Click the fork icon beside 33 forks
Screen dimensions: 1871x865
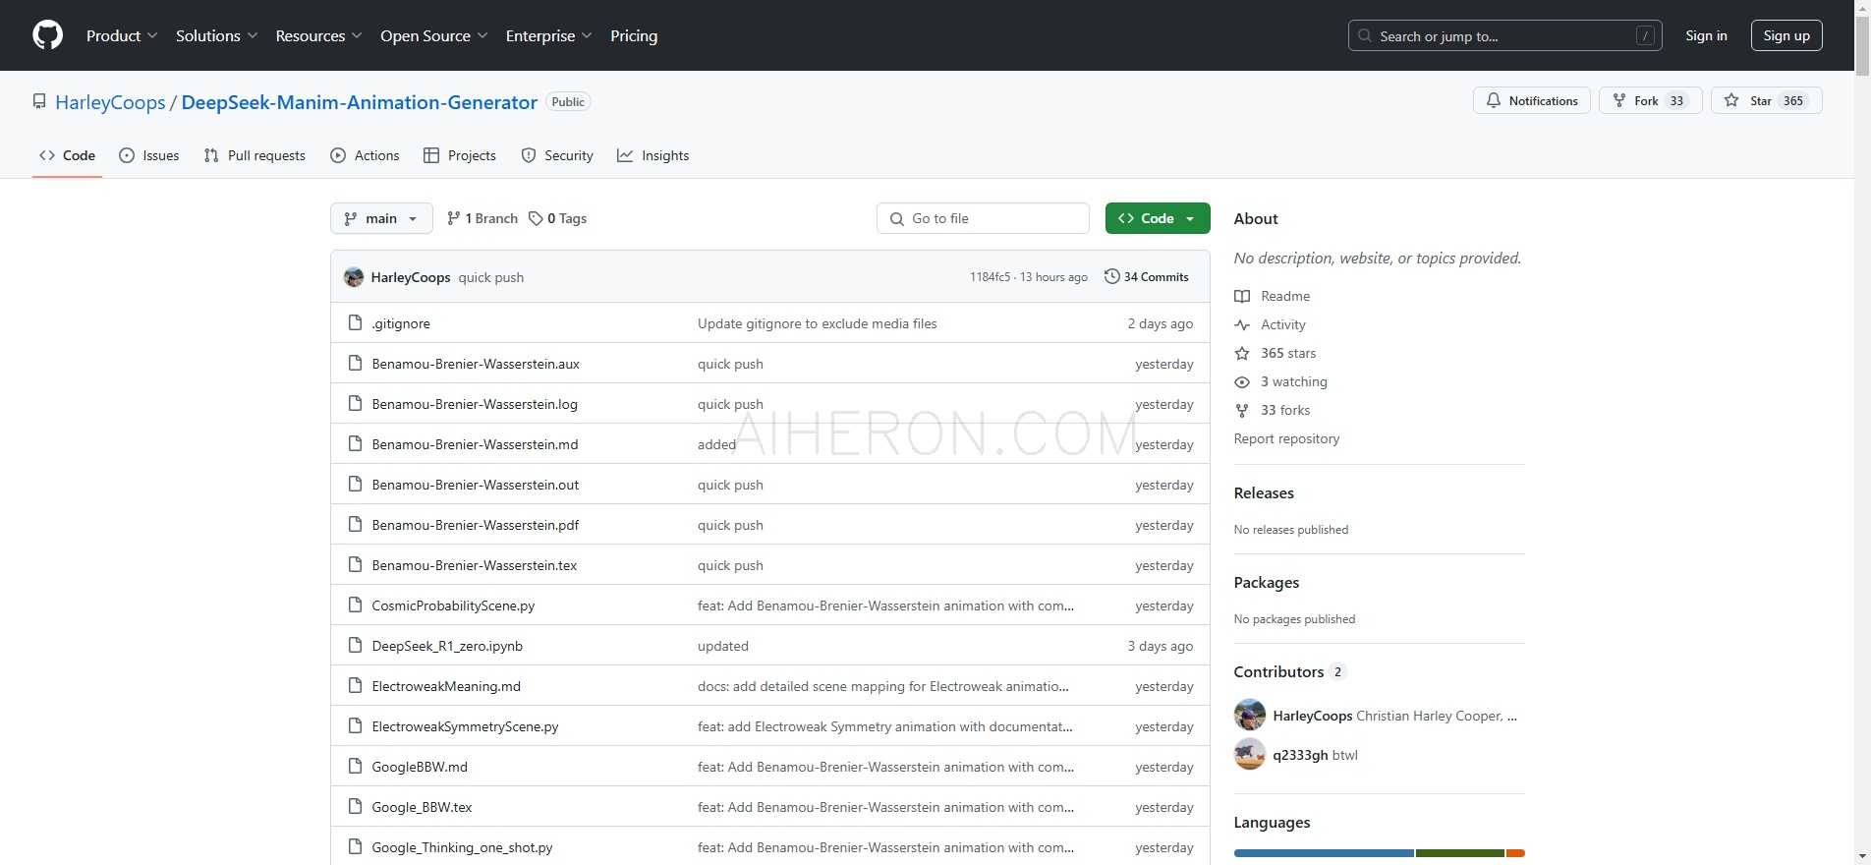coord(1242,410)
